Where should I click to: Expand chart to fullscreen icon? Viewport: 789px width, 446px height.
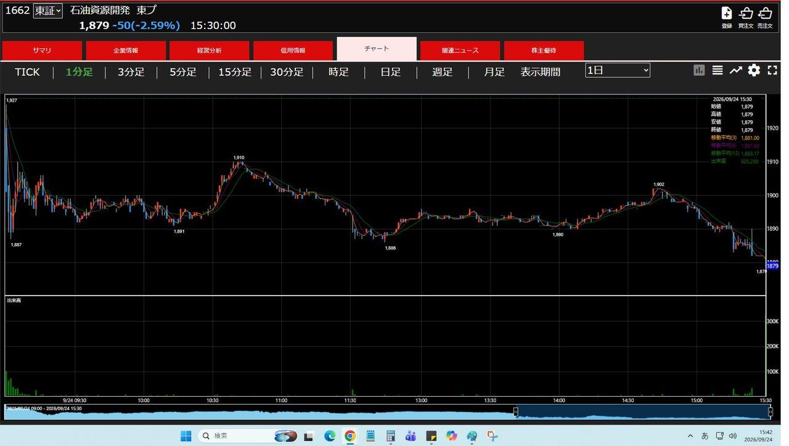click(x=772, y=70)
